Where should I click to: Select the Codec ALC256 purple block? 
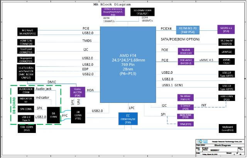tap(77, 91)
